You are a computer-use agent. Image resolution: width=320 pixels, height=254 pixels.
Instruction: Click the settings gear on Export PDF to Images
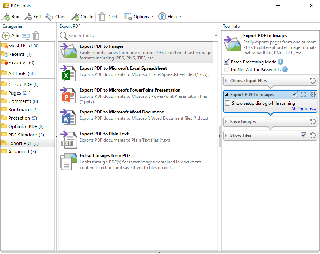312,95
